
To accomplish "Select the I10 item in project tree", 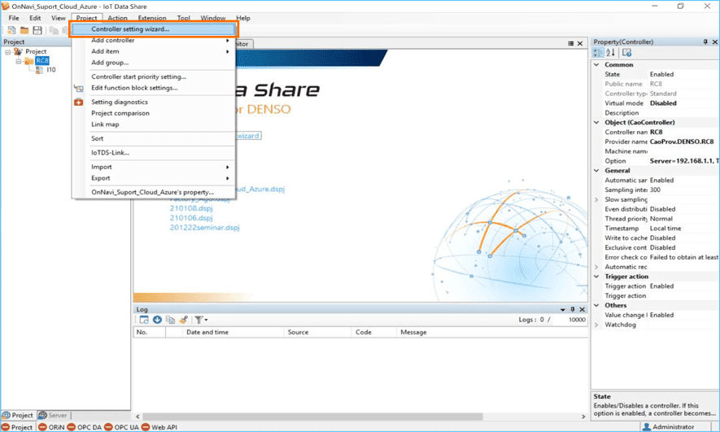I will [50, 70].
